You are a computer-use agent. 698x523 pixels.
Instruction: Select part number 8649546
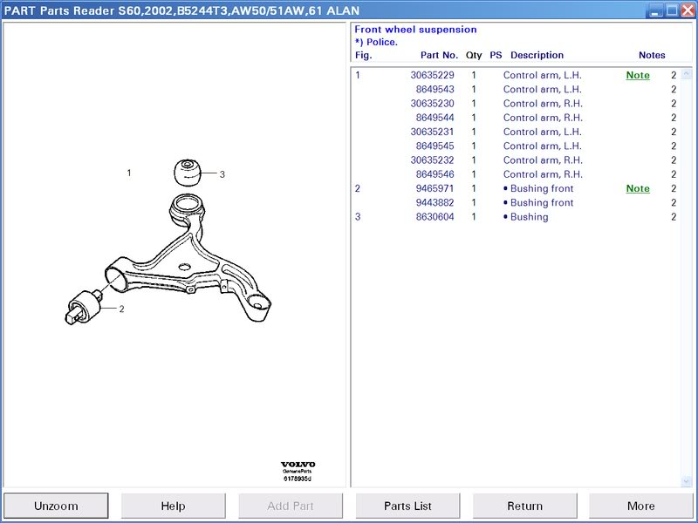pyautogui.click(x=435, y=174)
